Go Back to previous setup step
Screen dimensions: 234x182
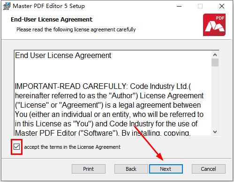(131, 169)
